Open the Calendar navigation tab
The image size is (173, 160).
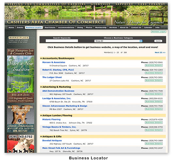click(x=148, y=27)
